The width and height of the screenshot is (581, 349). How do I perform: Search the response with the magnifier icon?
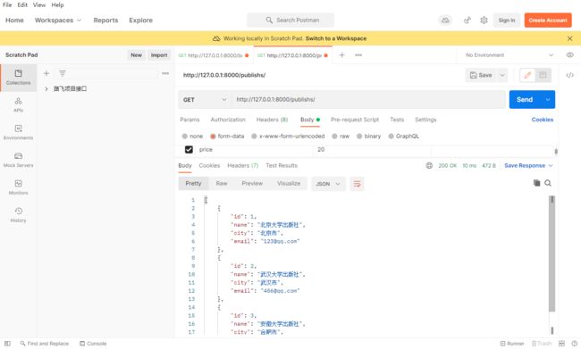548,183
